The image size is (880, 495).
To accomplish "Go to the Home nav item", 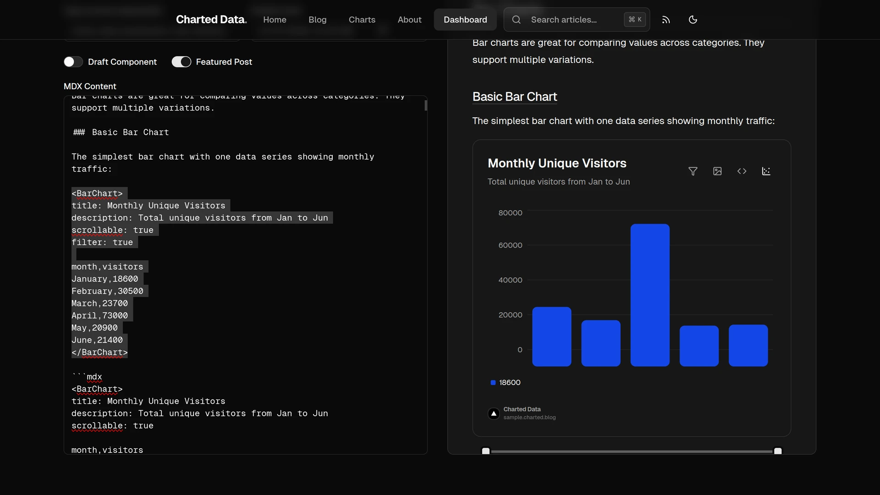I will (275, 20).
